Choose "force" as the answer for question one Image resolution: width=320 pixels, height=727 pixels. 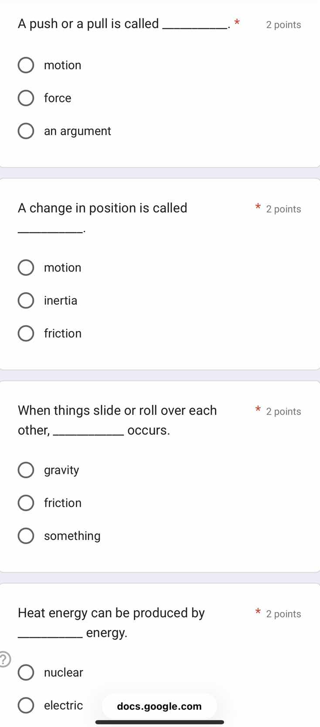pos(26,98)
